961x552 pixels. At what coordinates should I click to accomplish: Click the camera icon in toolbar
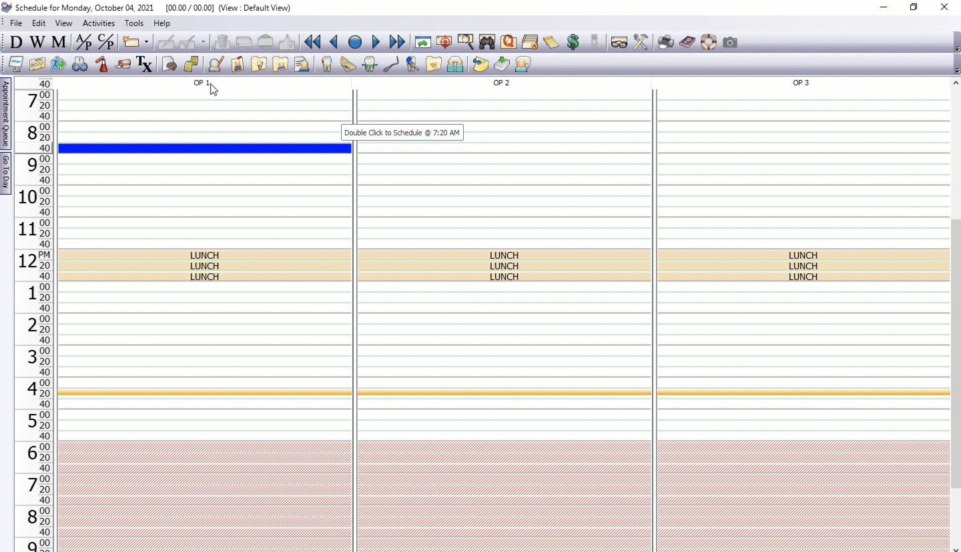tap(730, 43)
